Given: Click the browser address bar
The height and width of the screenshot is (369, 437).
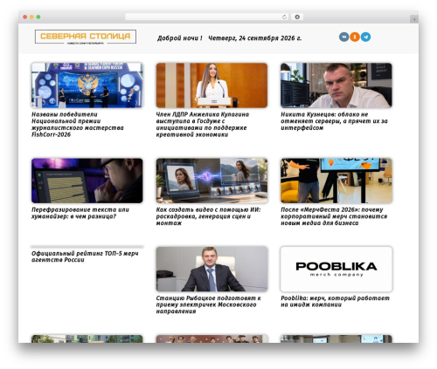Looking at the screenshot, I should (x=206, y=17).
